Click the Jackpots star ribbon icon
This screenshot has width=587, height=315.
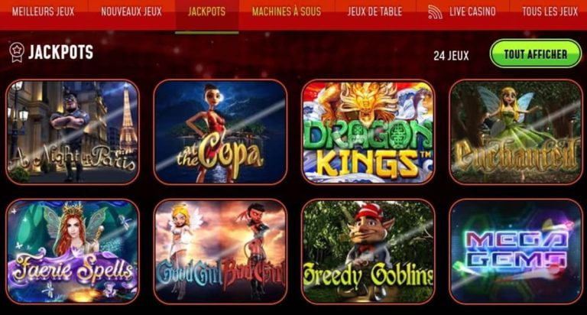point(17,52)
